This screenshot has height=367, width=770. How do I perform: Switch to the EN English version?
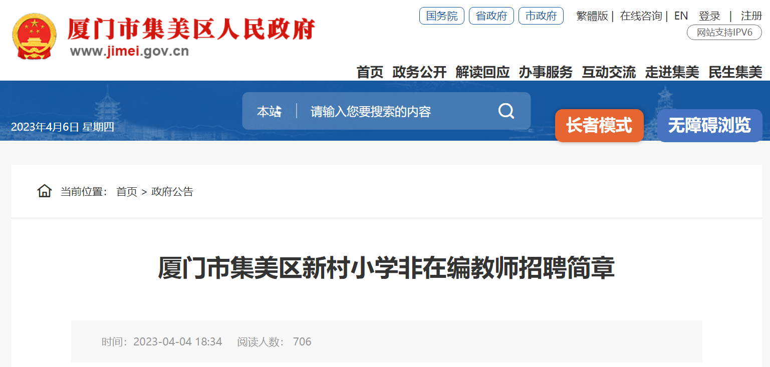tap(681, 16)
